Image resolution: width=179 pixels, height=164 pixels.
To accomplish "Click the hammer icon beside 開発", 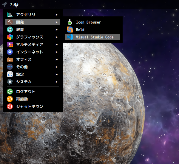I will [10, 22].
